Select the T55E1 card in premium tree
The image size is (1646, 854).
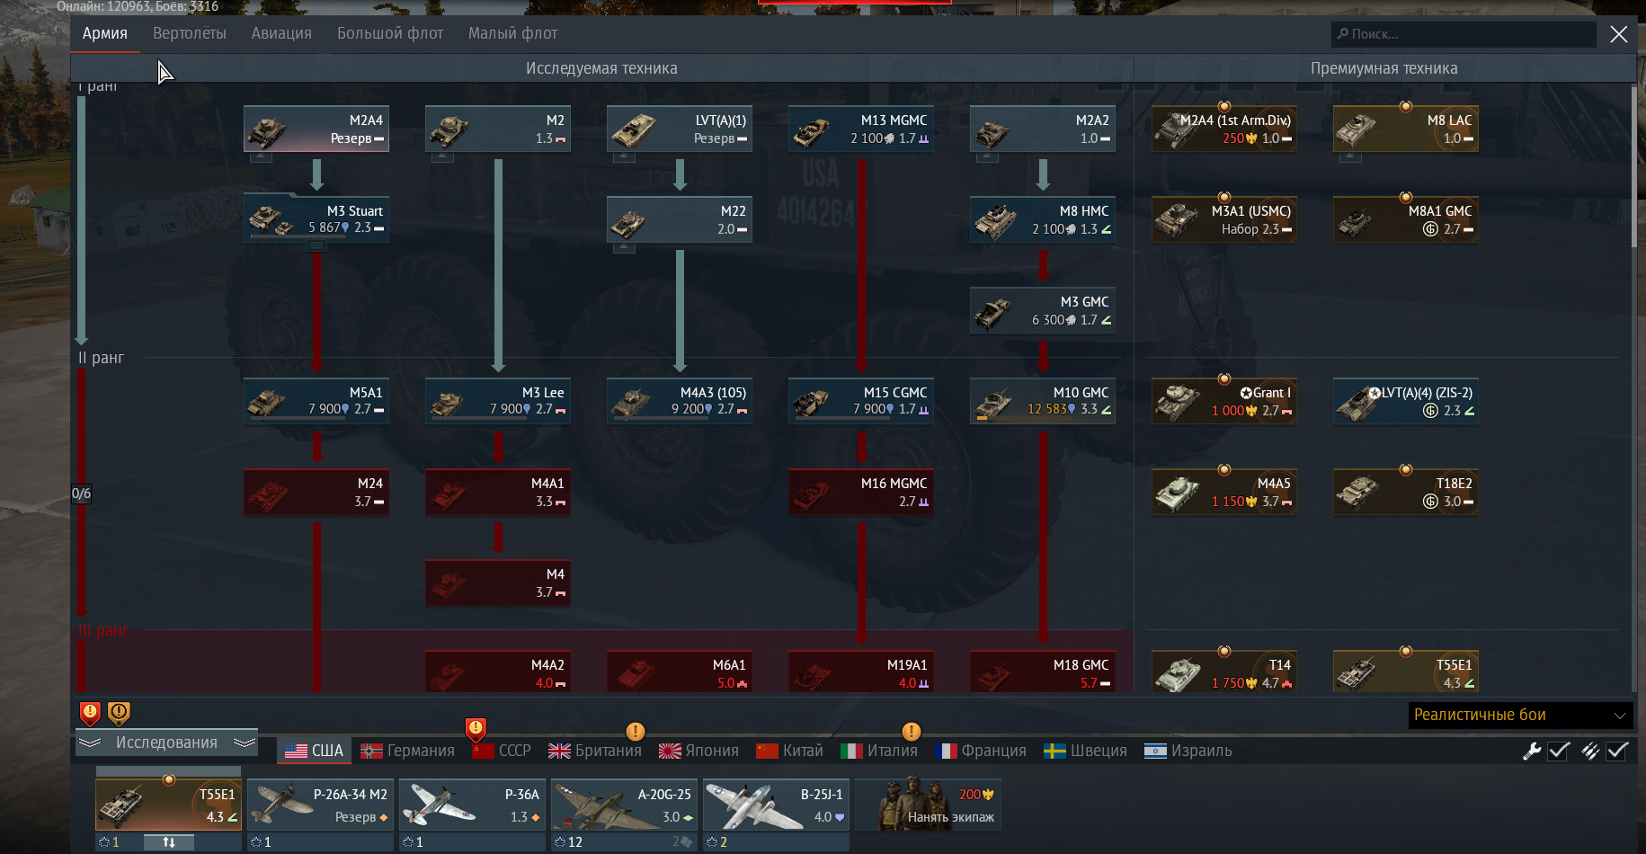click(x=1406, y=672)
